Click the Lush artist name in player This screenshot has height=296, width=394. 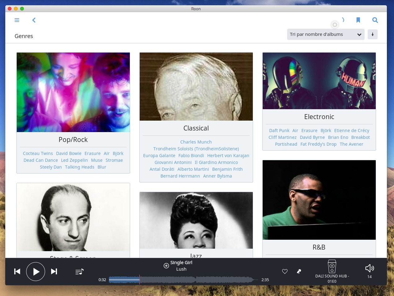(181, 269)
